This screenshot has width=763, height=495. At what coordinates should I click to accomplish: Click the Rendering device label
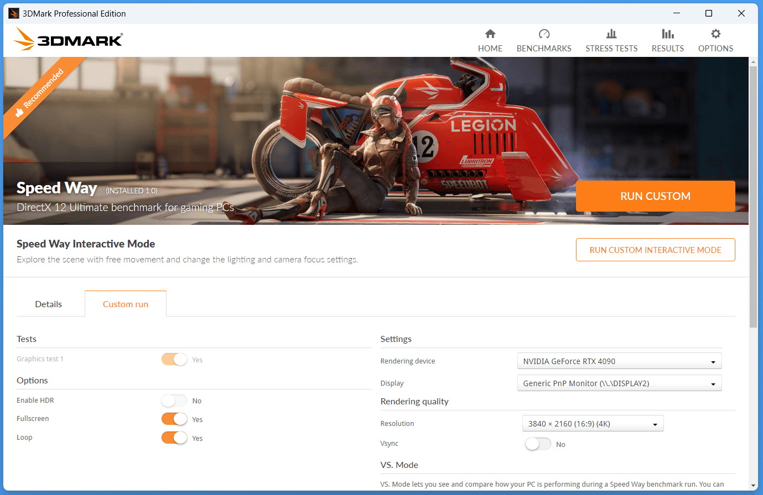click(x=408, y=361)
